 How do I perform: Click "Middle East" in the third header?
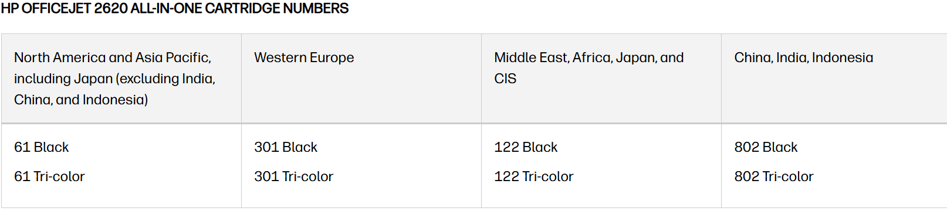530,57
